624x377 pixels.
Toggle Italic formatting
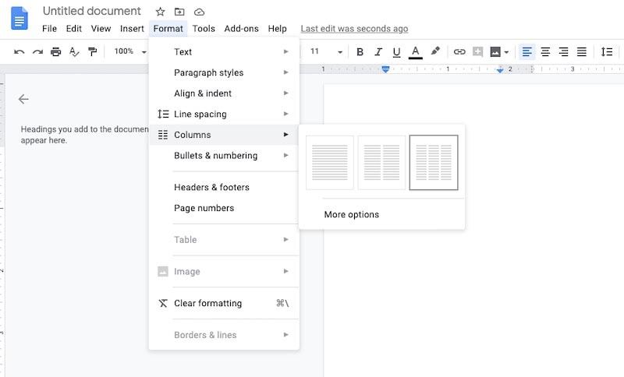[378, 52]
